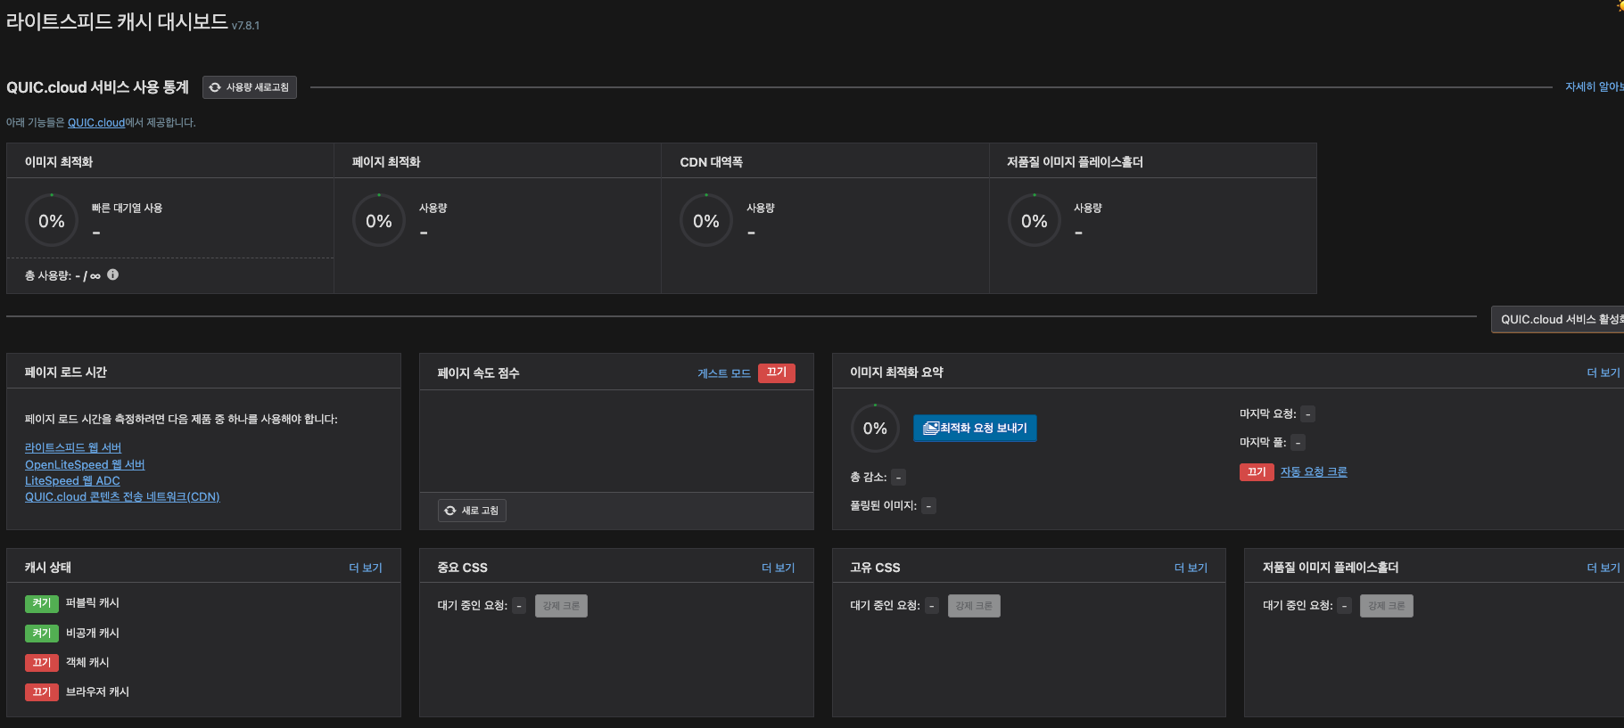Click 더 보기 in 캐시 상태 panel

tap(366, 568)
